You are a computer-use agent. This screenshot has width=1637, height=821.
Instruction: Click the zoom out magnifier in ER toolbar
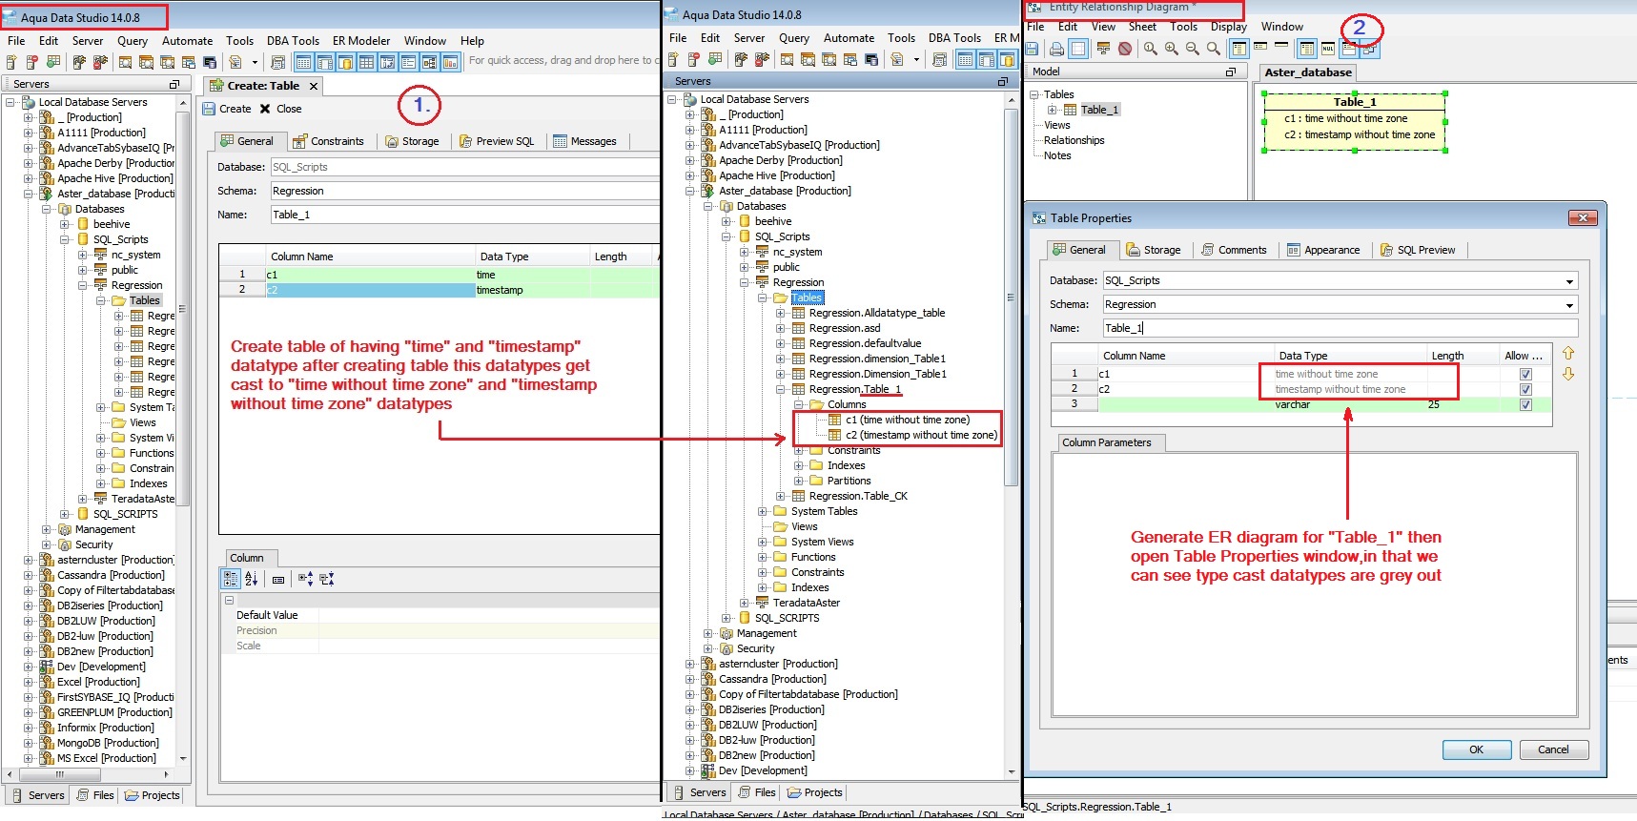(1193, 49)
